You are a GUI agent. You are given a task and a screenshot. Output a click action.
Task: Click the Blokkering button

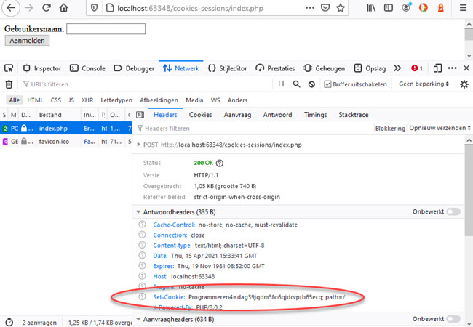[x=390, y=129]
